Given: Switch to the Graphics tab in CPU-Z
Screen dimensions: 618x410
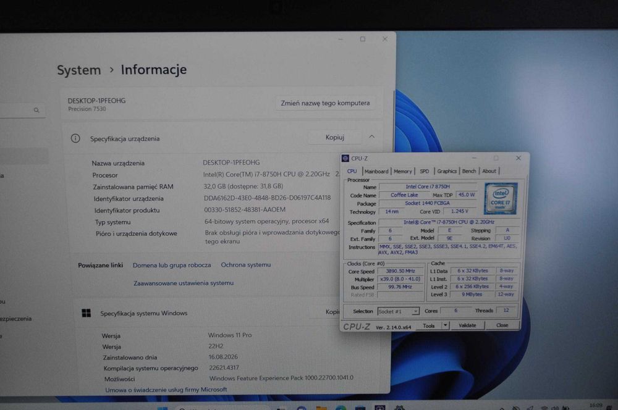Looking at the screenshot, I should [x=447, y=171].
